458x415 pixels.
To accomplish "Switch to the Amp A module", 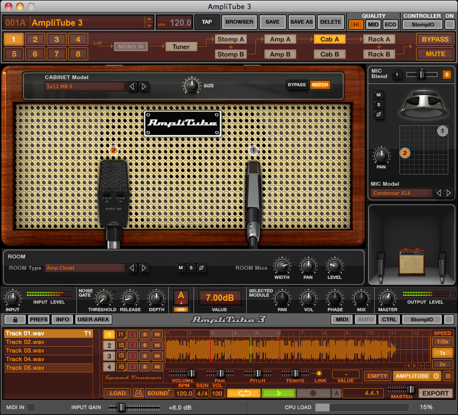I will (280, 39).
